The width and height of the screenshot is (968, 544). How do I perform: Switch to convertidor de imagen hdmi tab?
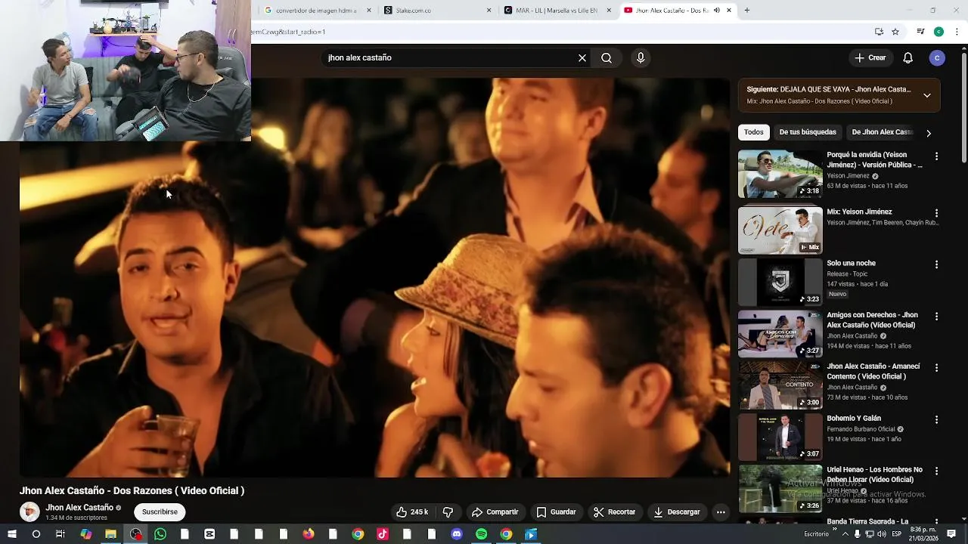(x=316, y=11)
